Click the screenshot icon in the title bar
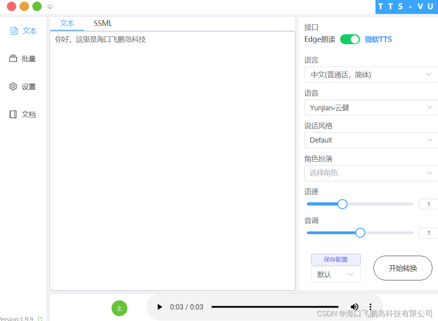438x321 pixels. [x=49, y=6]
